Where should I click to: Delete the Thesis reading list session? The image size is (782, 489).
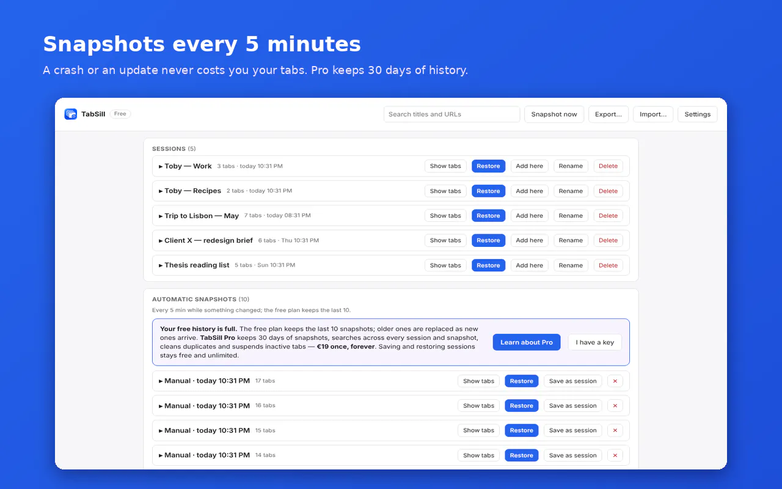608,265
